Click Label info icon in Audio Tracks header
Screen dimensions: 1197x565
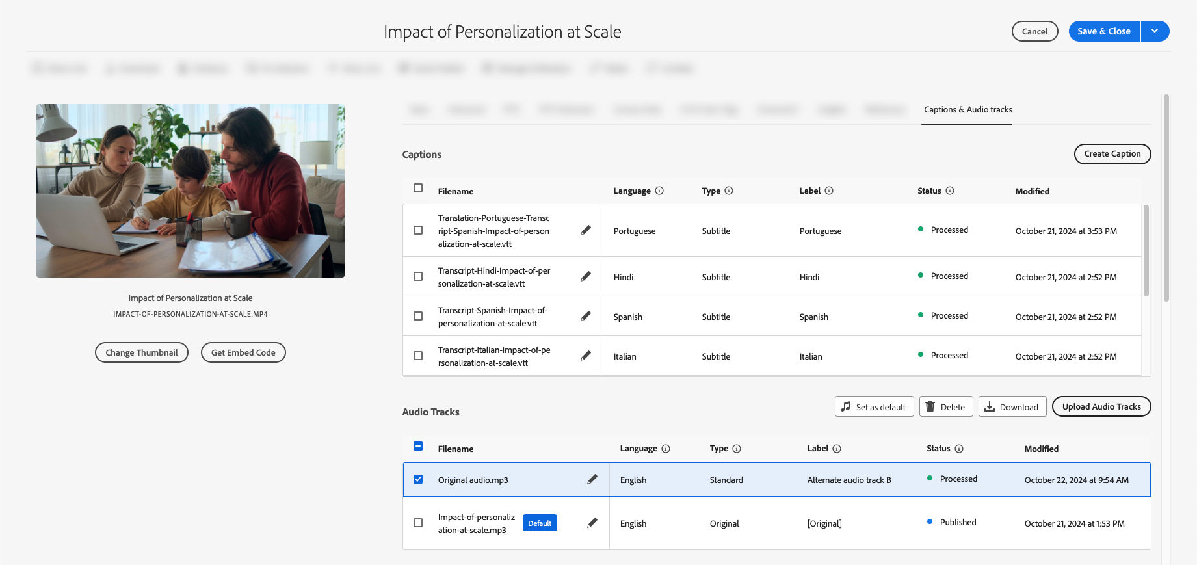pyautogui.click(x=837, y=449)
